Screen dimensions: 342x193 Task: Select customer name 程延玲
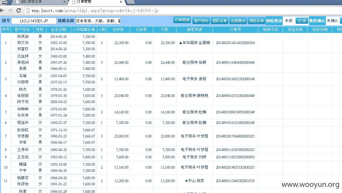tap(23, 123)
